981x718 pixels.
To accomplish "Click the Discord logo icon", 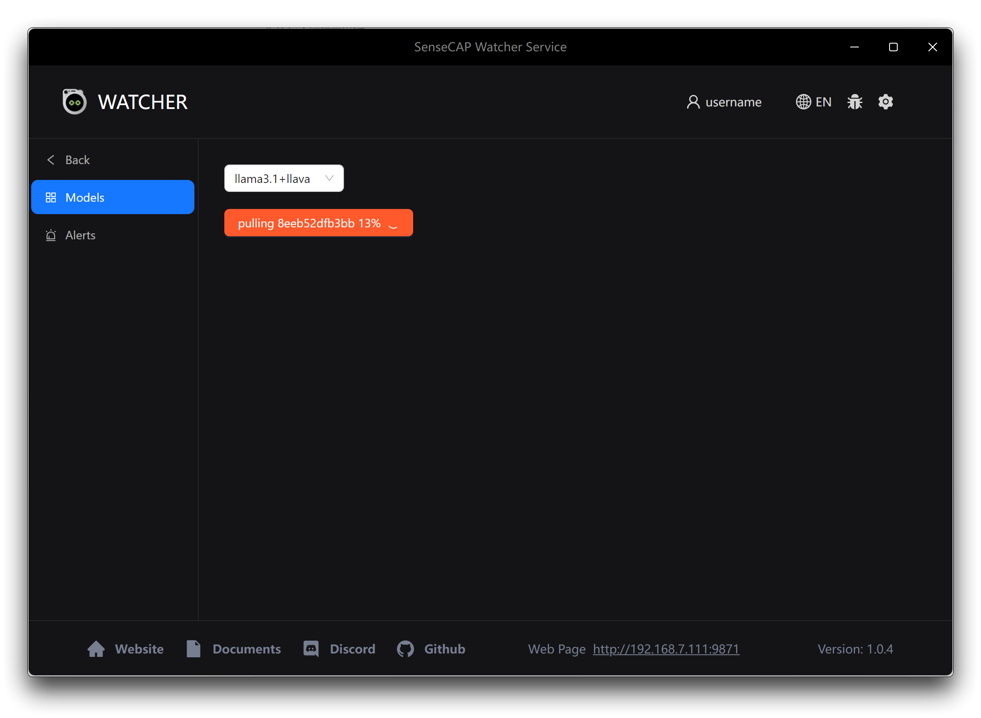I will (311, 649).
